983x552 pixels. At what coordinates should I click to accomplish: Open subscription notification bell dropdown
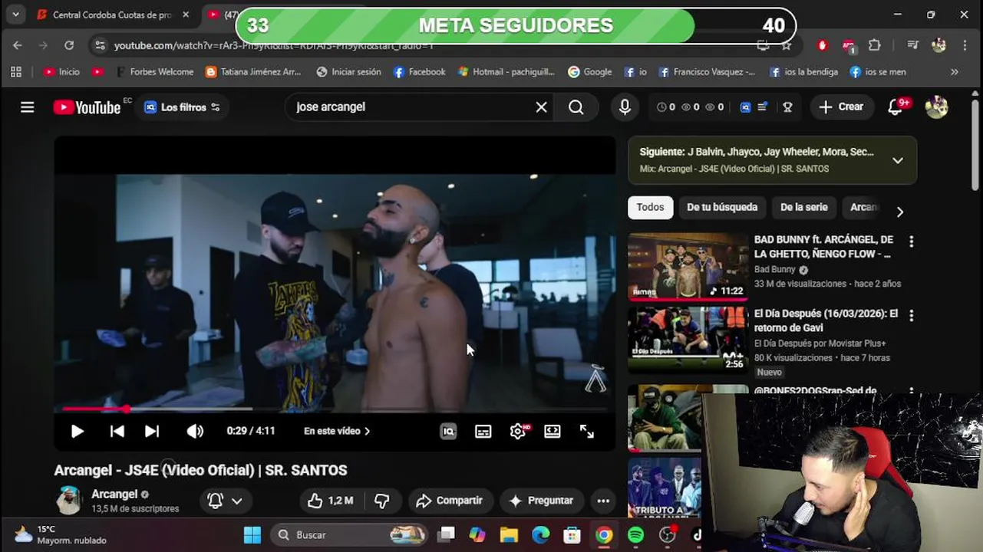225,501
